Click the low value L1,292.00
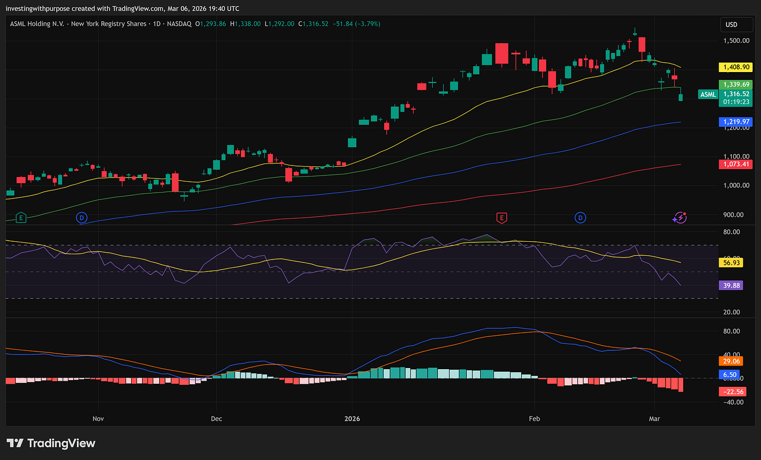Viewport: 761px width, 460px height. point(279,24)
